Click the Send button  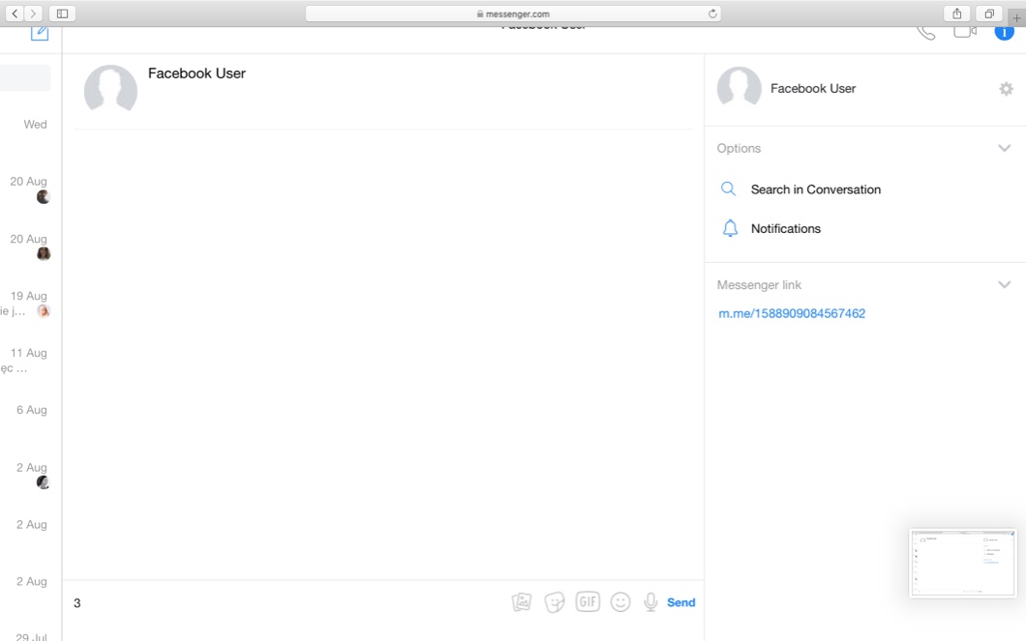[x=680, y=602]
